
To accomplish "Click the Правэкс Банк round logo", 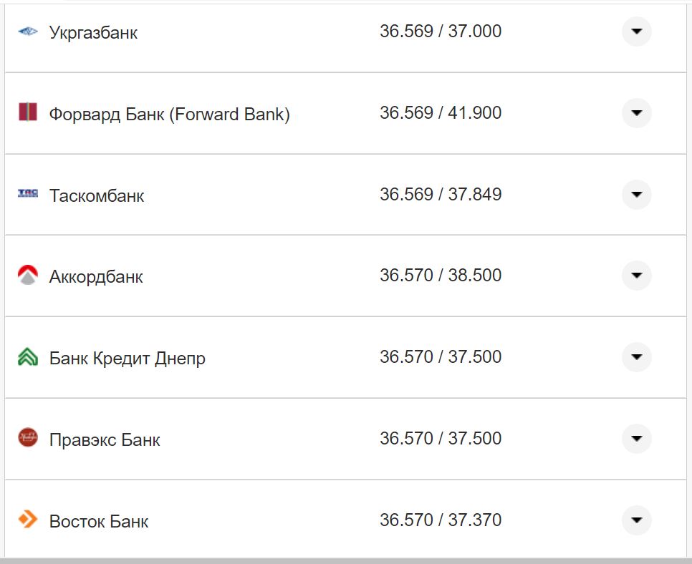I will coord(27,437).
